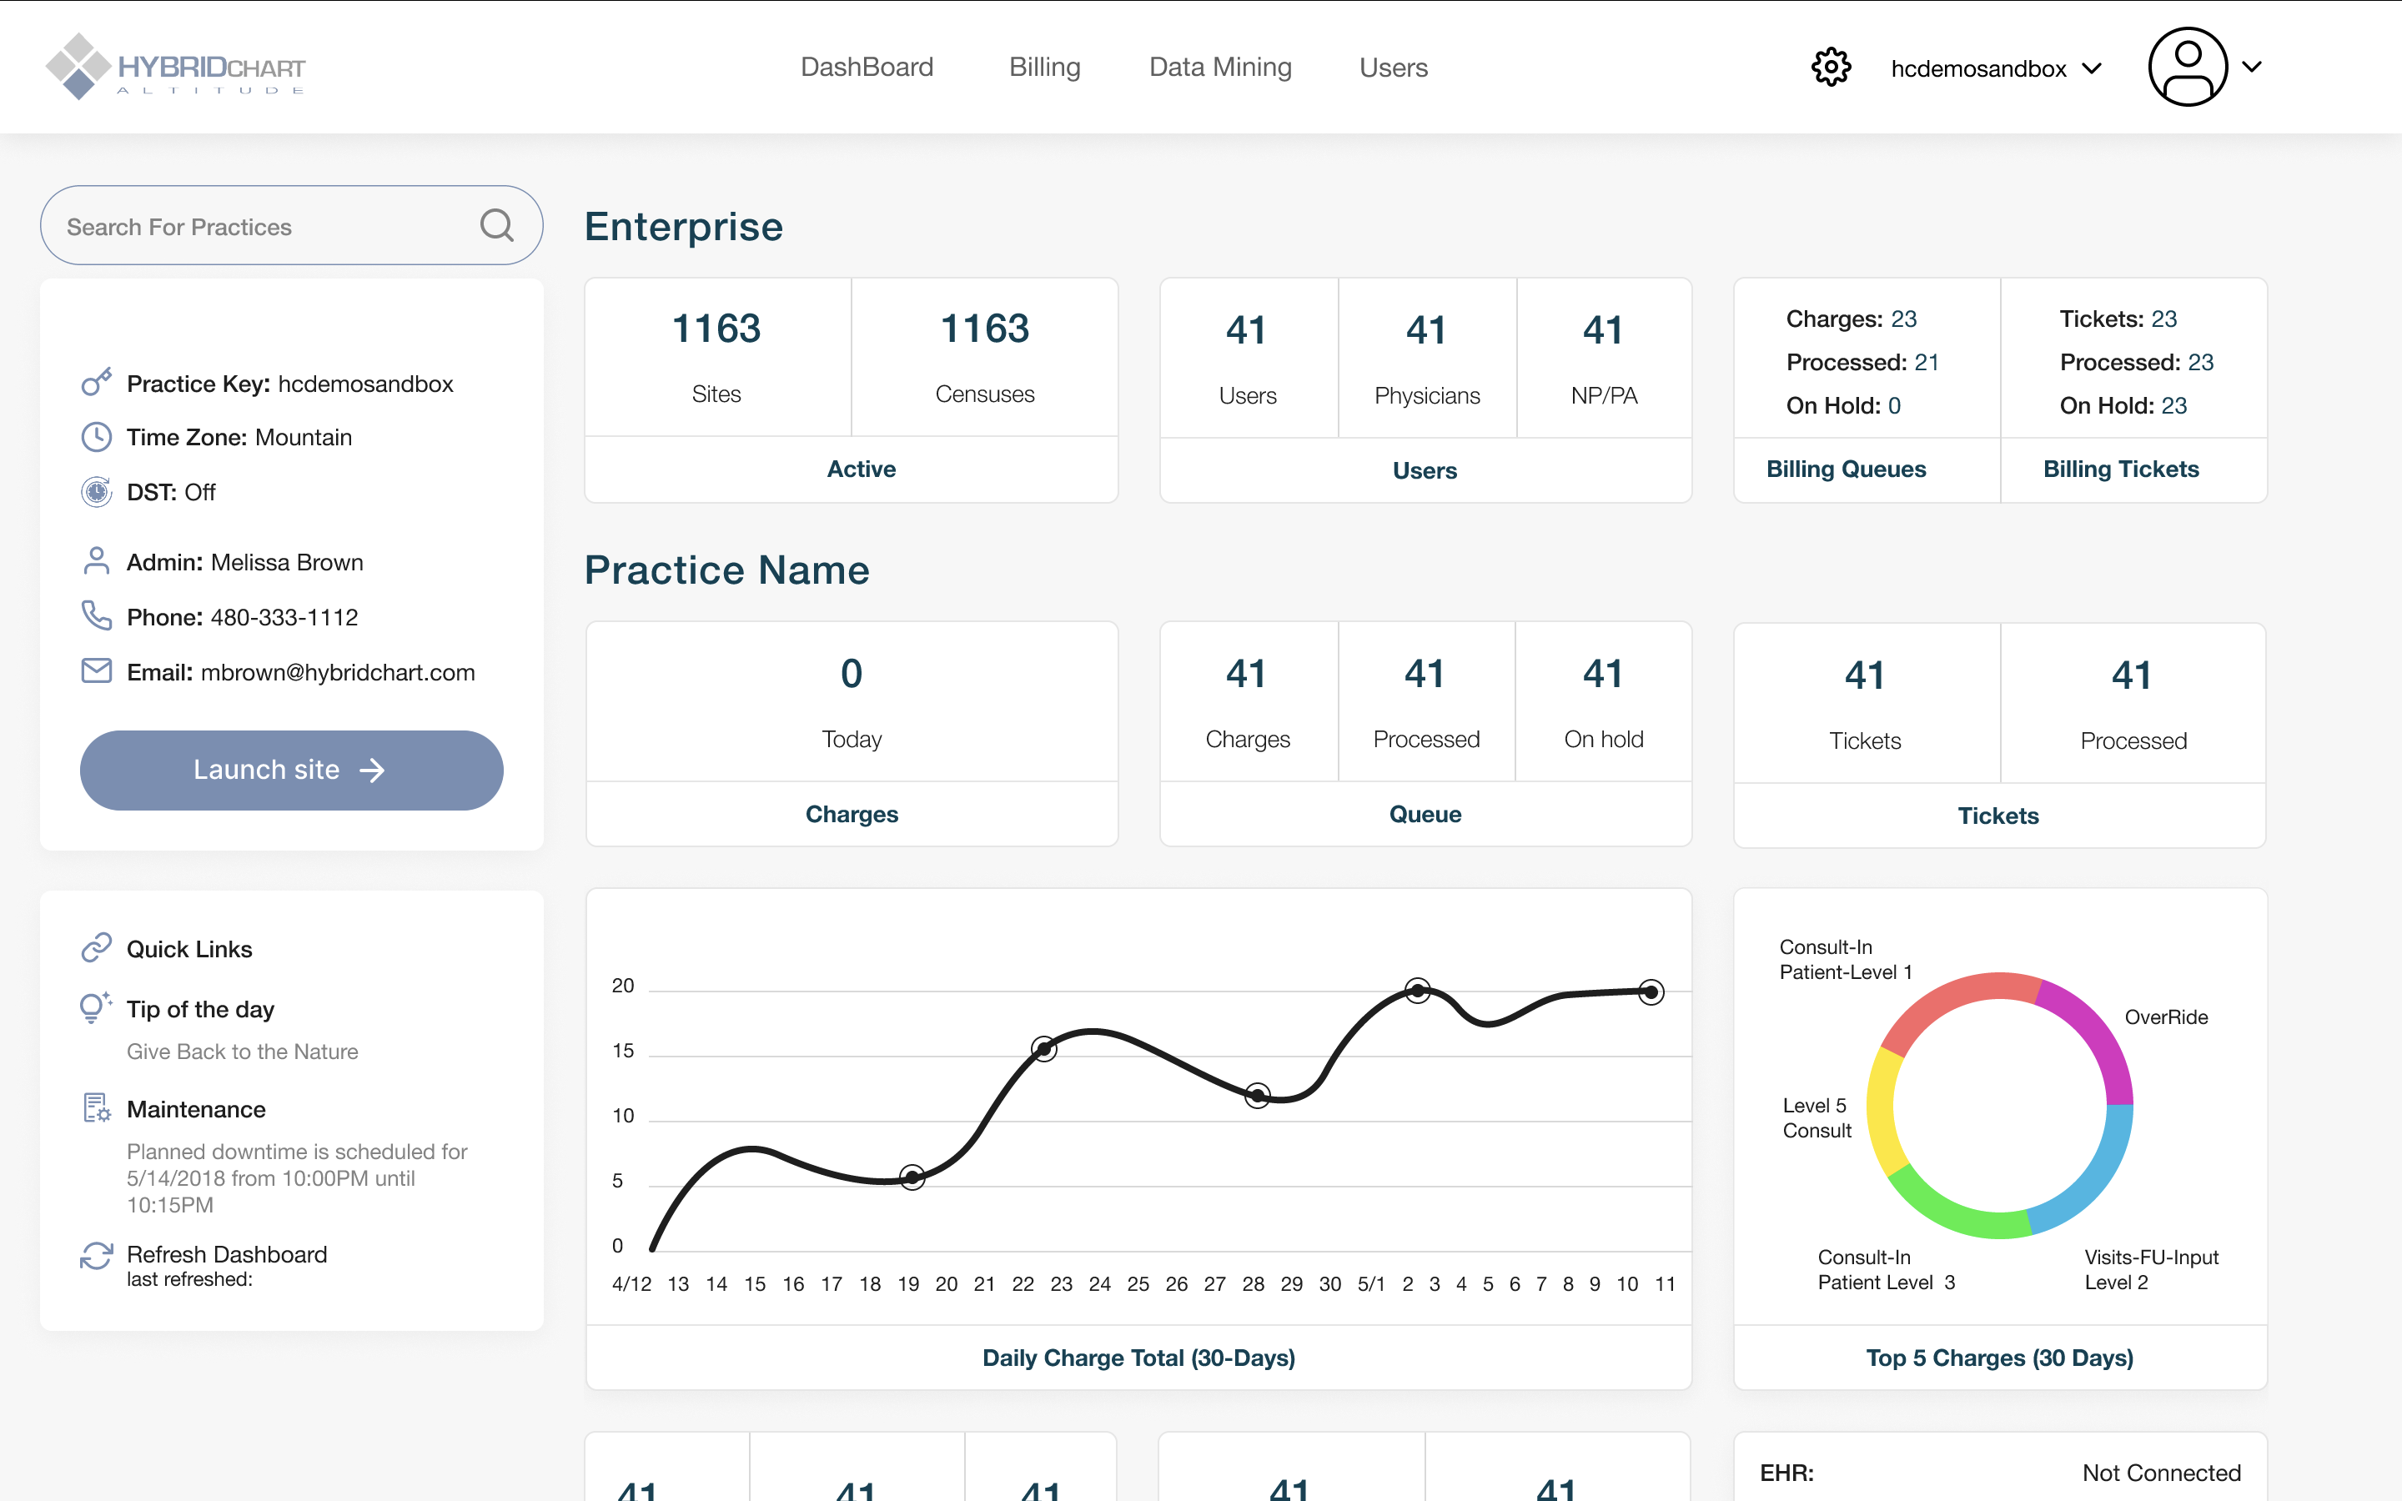
Task: Click the user profile avatar icon
Action: click(x=2187, y=67)
